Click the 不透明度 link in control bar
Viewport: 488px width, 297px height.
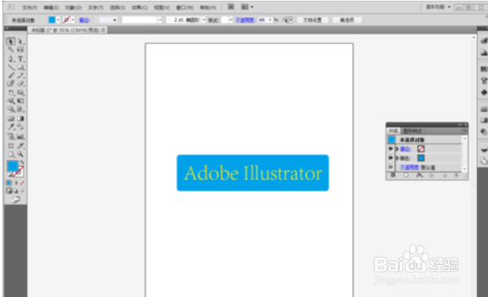tap(246, 20)
